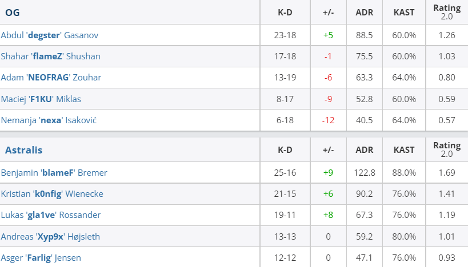Select Andreas 'Xyp9x' Højsleth link
Screen dimensions: 468x267
[x=50, y=237]
